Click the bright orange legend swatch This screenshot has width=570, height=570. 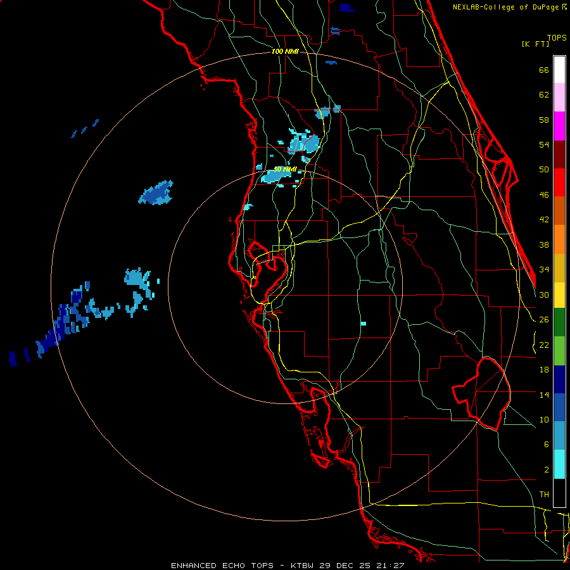tap(559, 239)
